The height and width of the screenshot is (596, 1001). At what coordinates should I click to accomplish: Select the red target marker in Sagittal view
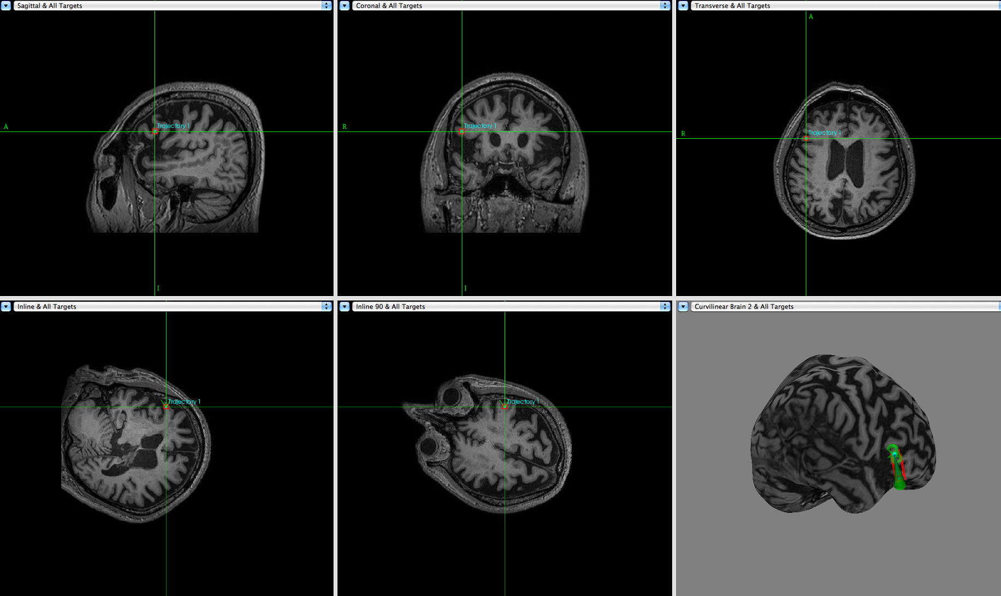click(155, 132)
